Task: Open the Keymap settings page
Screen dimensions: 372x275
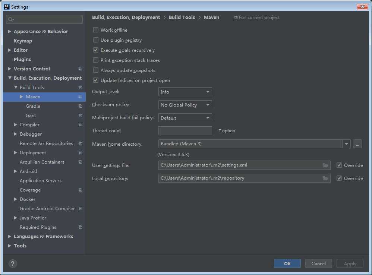Action: pos(23,41)
